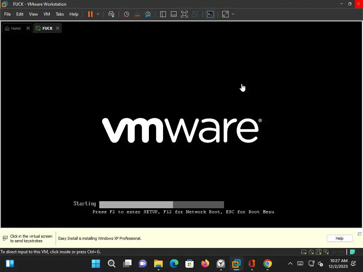Open the Edit menu
This screenshot has width=363, height=272.
20,14
